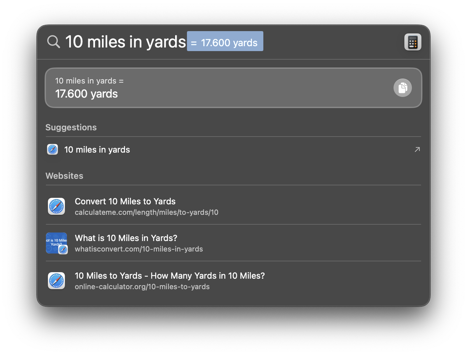The height and width of the screenshot is (355, 467).
Task: Click the whatisconvert.com URL text
Action: tap(139, 249)
